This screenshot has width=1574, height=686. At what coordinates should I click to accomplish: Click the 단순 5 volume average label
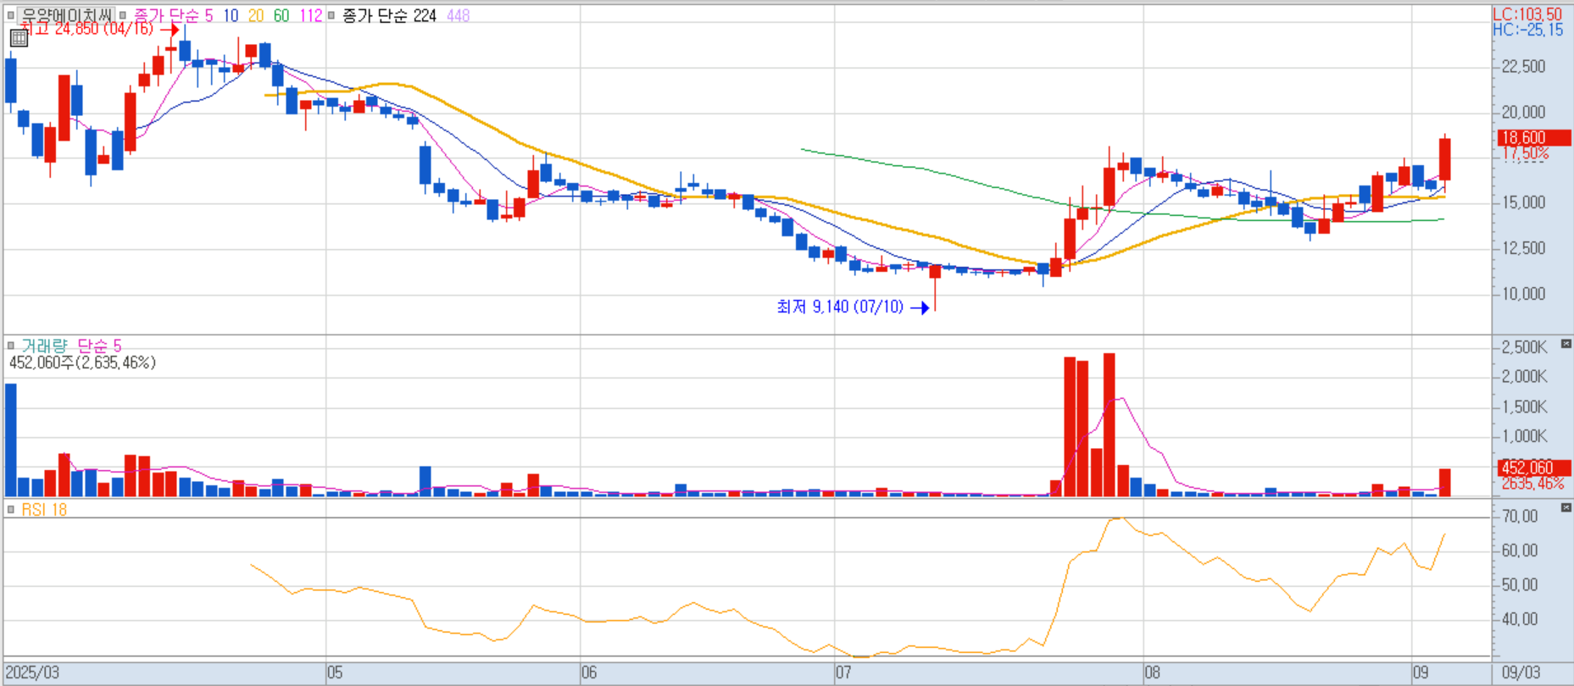[99, 346]
